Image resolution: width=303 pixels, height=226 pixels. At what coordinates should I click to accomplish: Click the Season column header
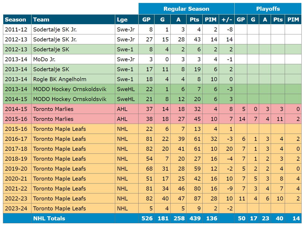(x=15, y=20)
